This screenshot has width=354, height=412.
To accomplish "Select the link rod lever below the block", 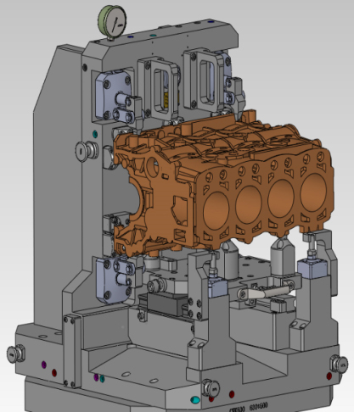I will click(265, 292).
